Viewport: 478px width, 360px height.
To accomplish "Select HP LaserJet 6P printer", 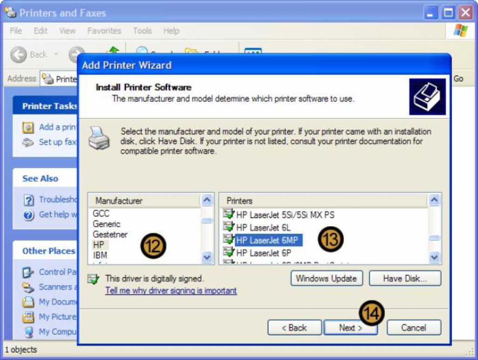I will click(264, 253).
